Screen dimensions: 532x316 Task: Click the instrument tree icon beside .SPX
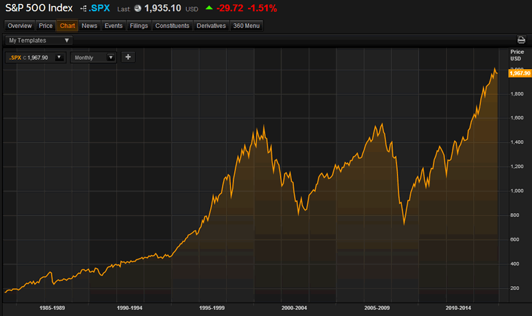point(83,9)
